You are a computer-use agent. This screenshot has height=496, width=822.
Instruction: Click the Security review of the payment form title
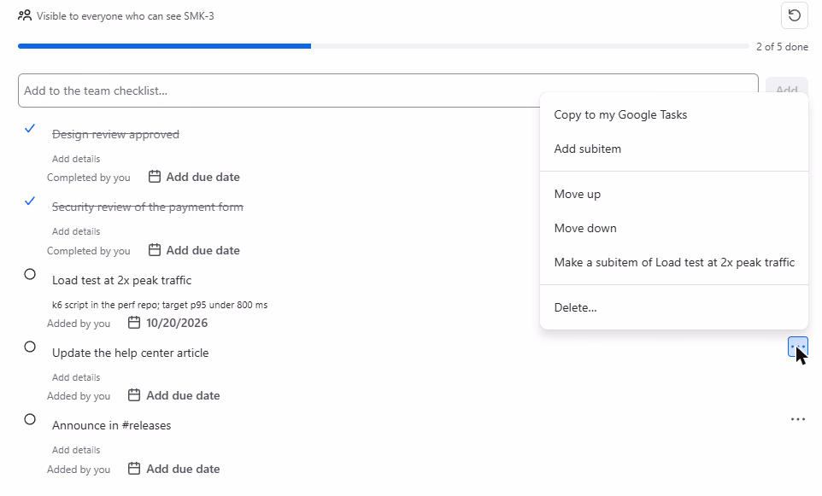point(148,207)
